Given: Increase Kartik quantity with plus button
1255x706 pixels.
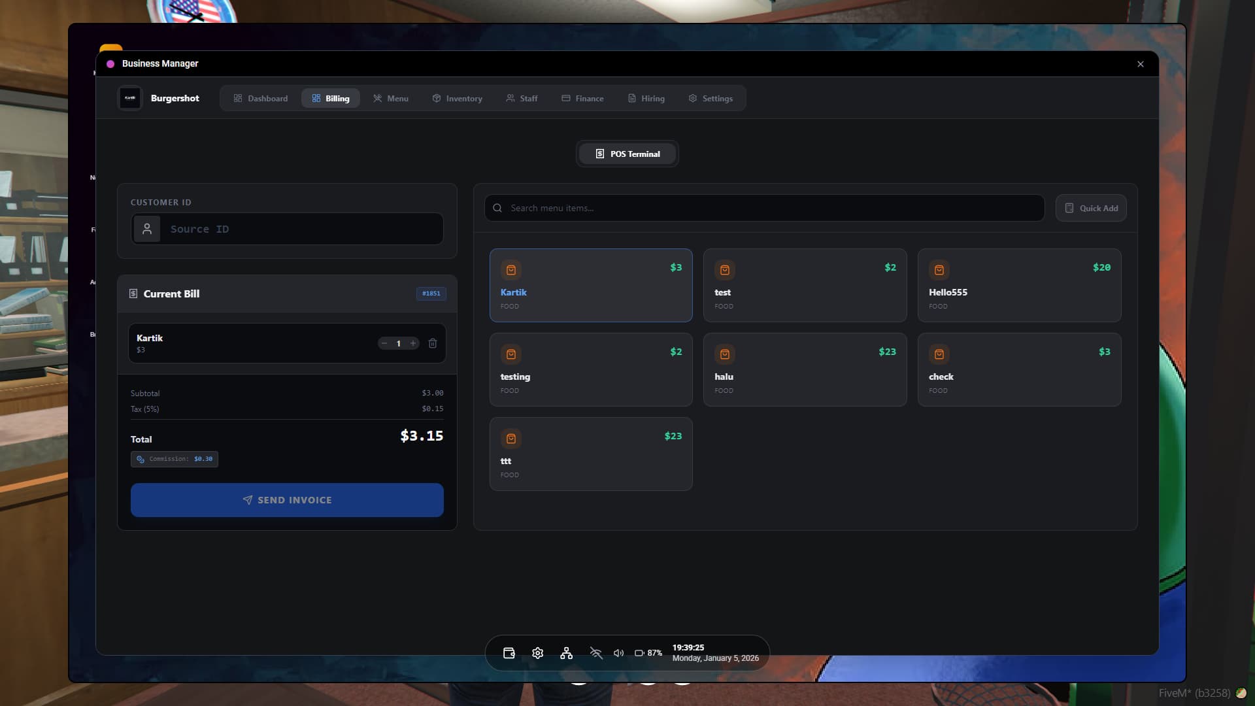Looking at the screenshot, I should [413, 343].
